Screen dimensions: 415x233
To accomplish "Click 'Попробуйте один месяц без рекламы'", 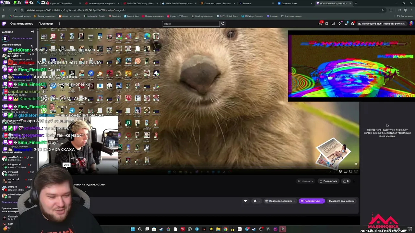I will point(381,24).
